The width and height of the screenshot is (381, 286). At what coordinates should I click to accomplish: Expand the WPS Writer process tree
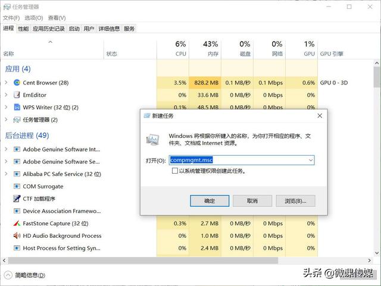6,108
